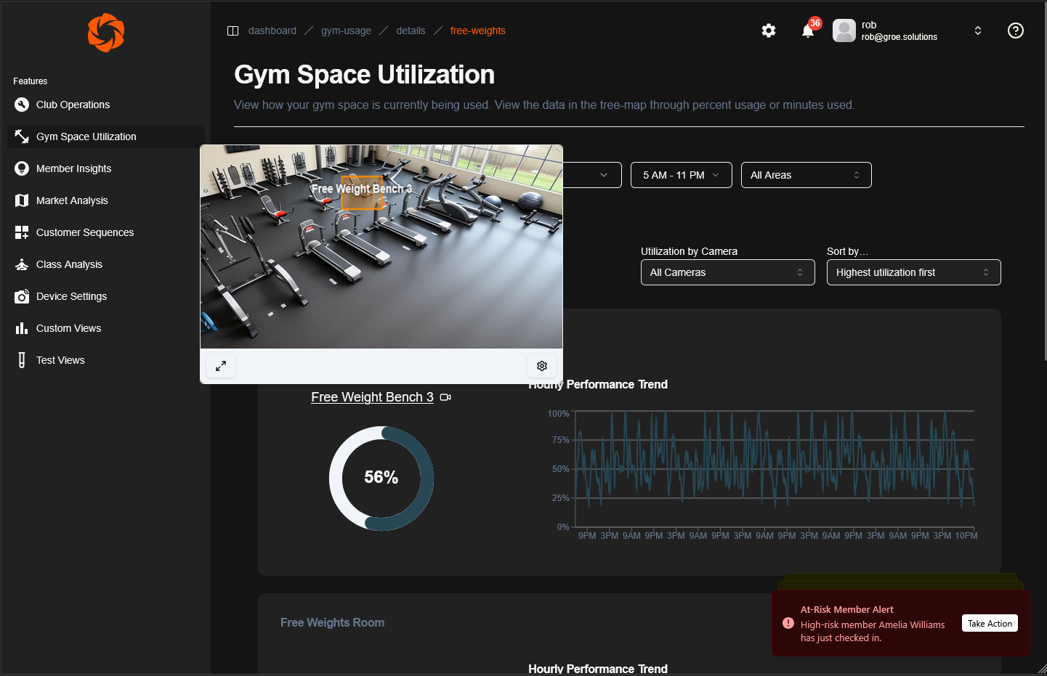This screenshot has width=1047, height=676.
Task: Click the 56% utilization donut chart
Action: pyautogui.click(x=381, y=478)
